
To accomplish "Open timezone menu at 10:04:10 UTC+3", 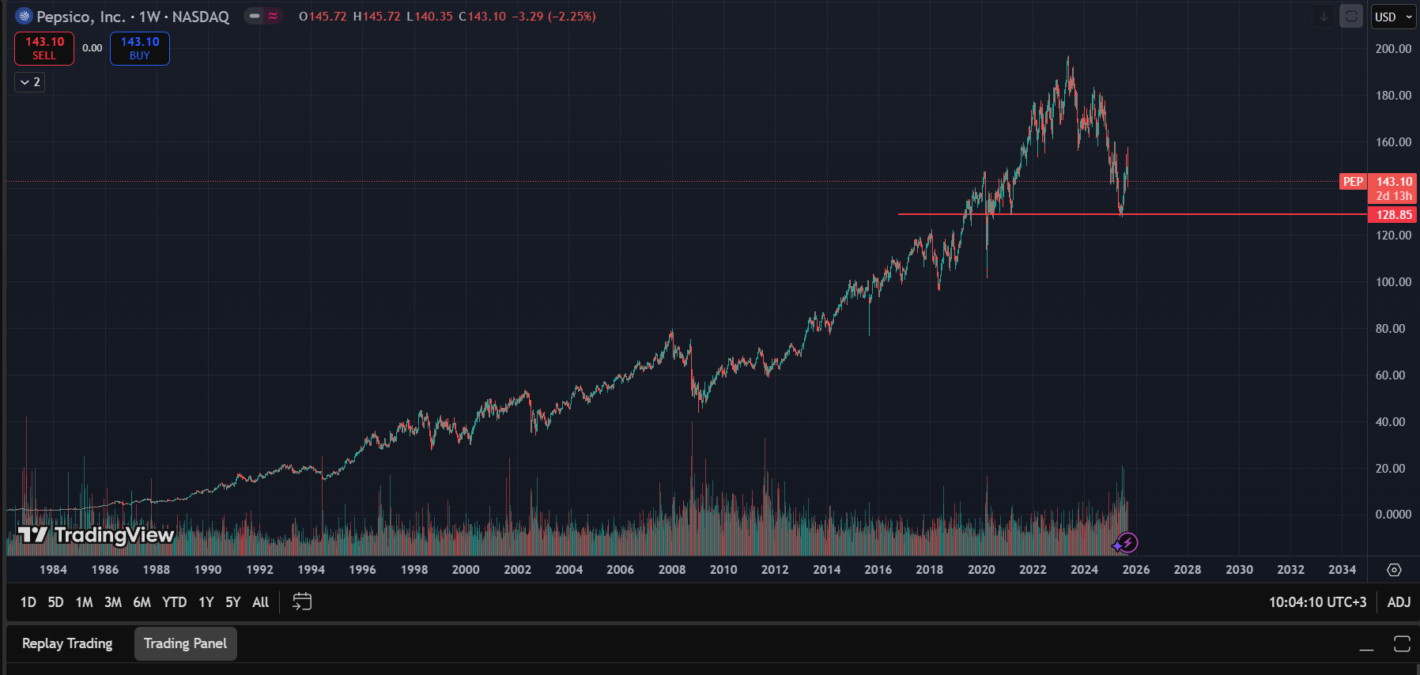I will (1317, 602).
